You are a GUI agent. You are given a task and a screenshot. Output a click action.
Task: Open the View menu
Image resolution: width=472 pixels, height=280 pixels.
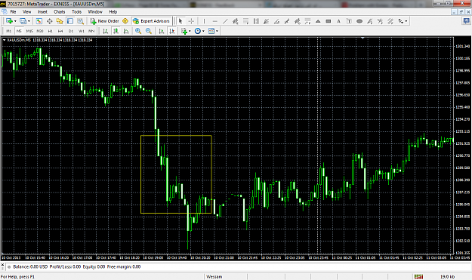(26, 12)
